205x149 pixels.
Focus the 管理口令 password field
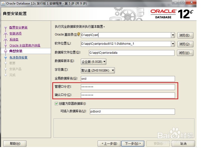click(x=128, y=87)
